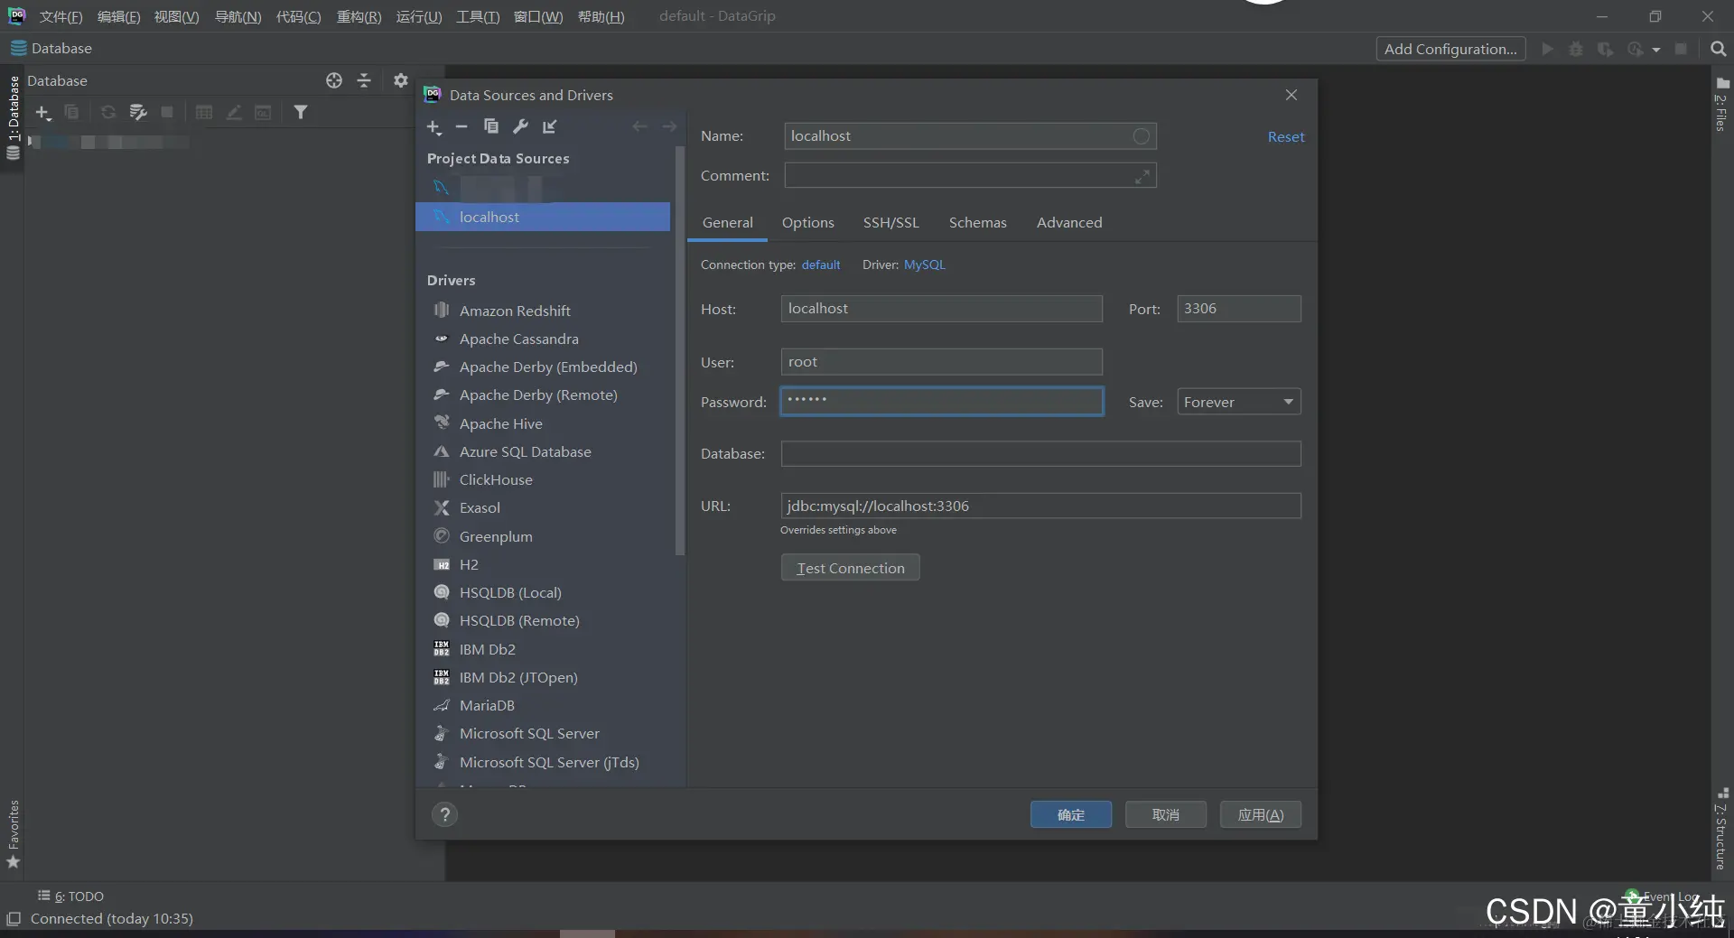Open the 视图(V) menu
1734x938 pixels.
coord(176,17)
